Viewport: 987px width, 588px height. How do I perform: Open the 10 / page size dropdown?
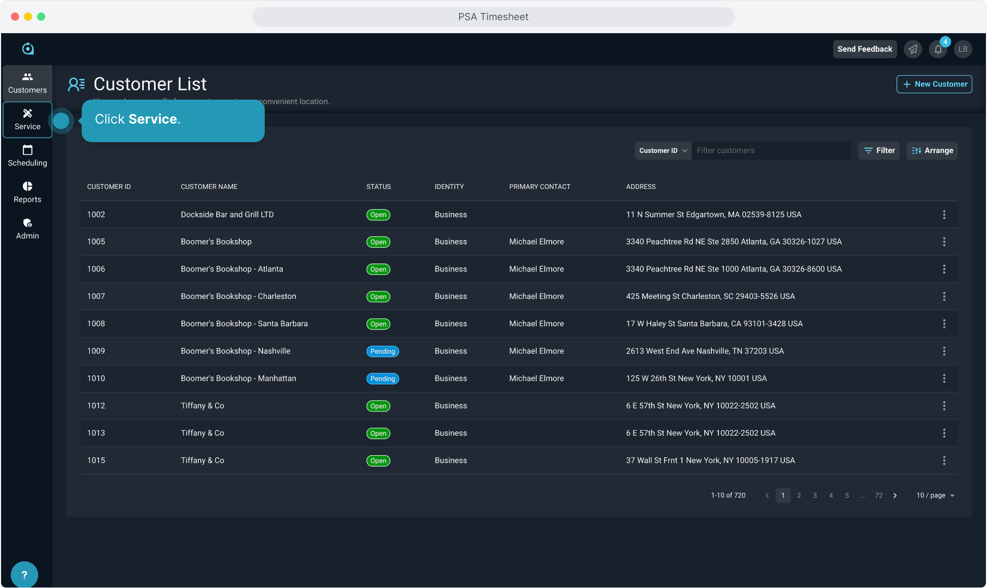[x=935, y=495]
